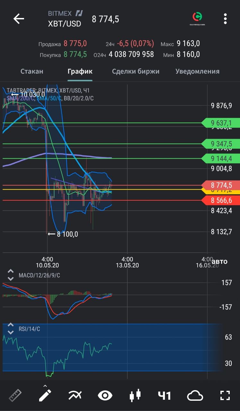Tap the XBT/USD pair name
This screenshot has height=411, width=240.
(64, 24)
